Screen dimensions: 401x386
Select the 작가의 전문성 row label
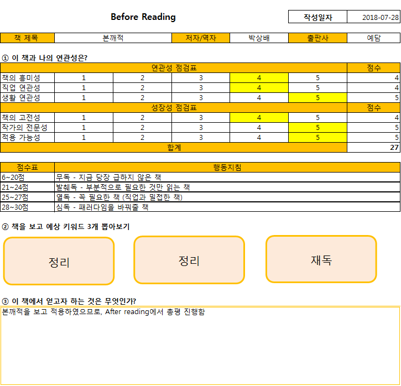pyautogui.click(x=27, y=128)
